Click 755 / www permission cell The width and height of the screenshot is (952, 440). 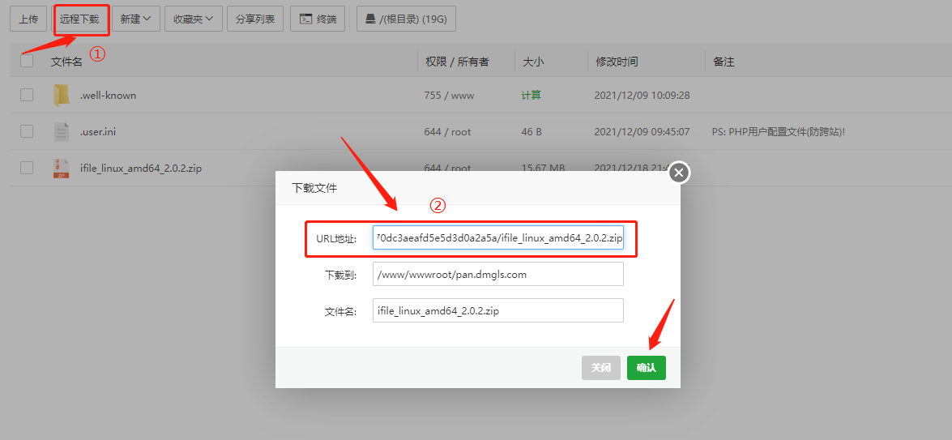[450, 96]
